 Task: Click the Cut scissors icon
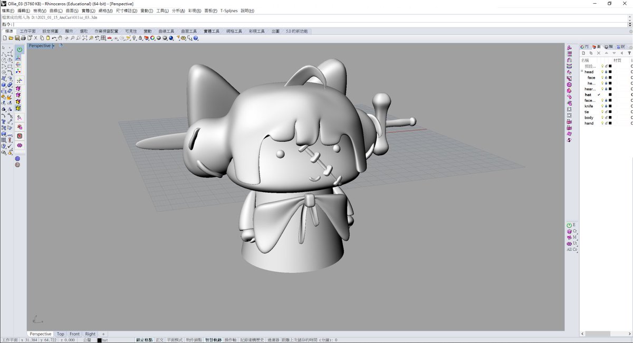tap(35, 38)
